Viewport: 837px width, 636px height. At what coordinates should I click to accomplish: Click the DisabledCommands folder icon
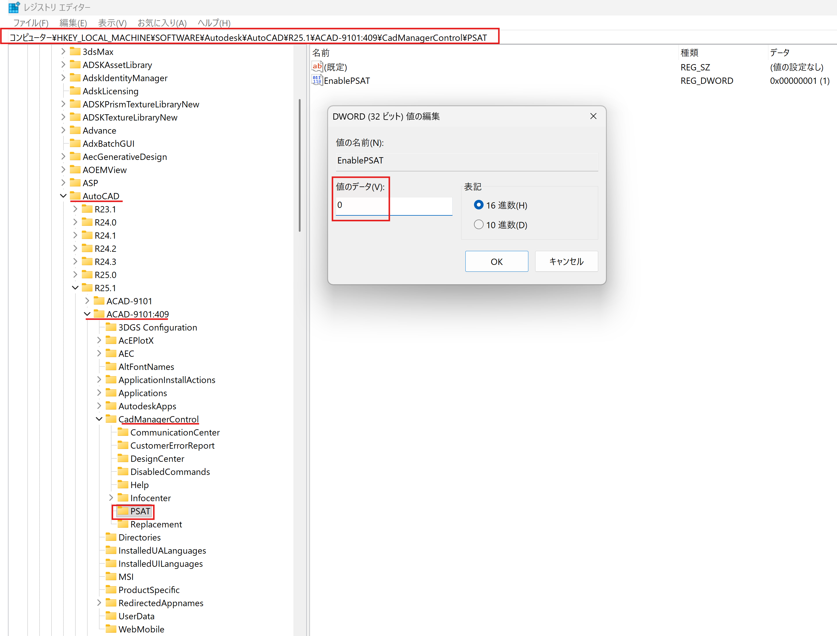point(123,471)
